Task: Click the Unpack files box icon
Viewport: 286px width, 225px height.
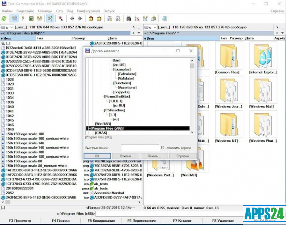Action: point(99,18)
